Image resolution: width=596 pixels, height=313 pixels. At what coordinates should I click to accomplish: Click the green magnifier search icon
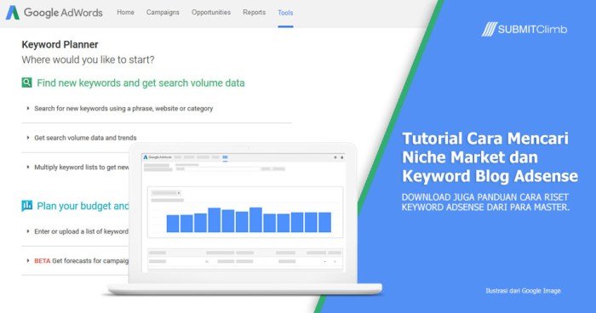pyautogui.click(x=26, y=83)
